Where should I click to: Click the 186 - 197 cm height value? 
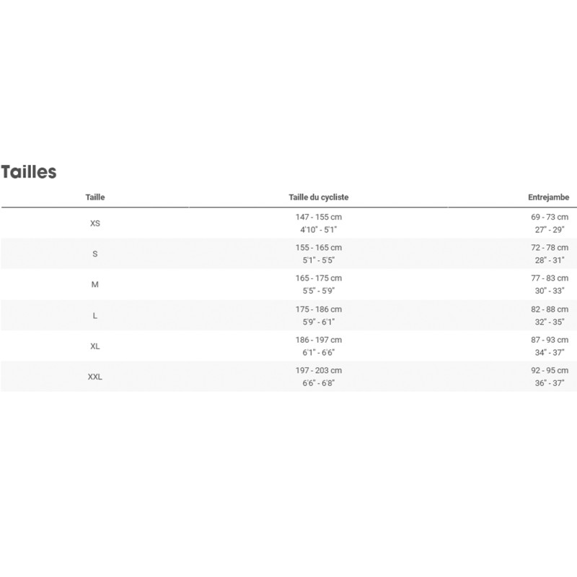318,340
